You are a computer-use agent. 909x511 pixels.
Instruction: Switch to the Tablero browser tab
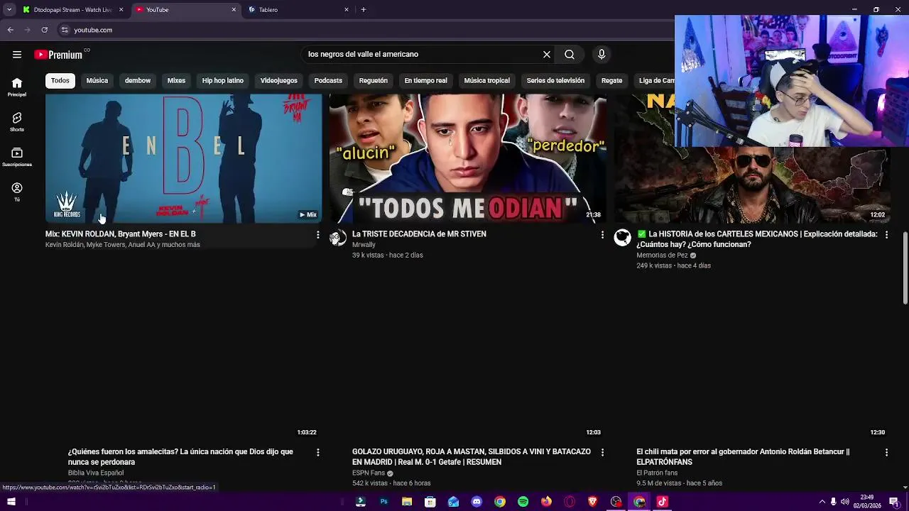tap(299, 10)
